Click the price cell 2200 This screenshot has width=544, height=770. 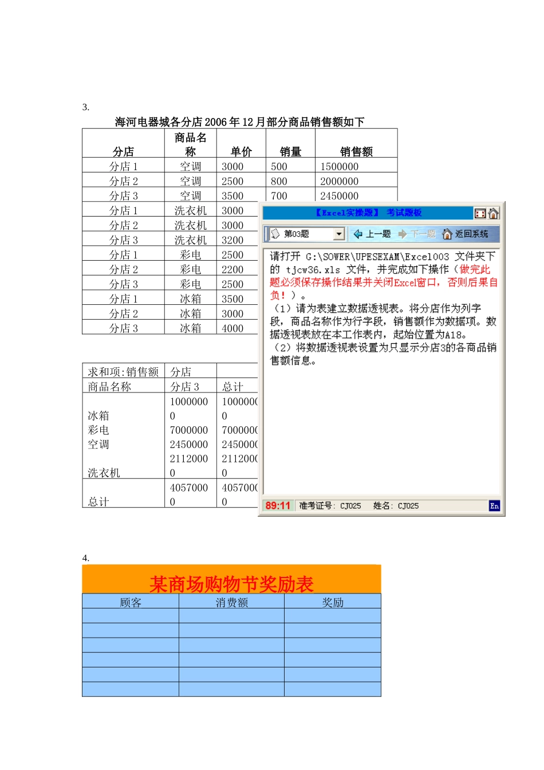pyautogui.click(x=232, y=270)
